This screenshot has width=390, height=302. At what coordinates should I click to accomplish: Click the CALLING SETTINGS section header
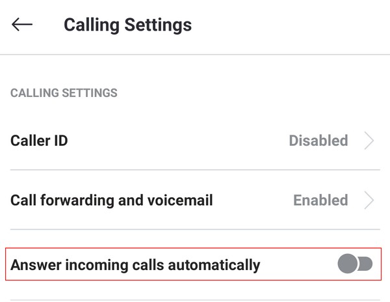(x=64, y=93)
